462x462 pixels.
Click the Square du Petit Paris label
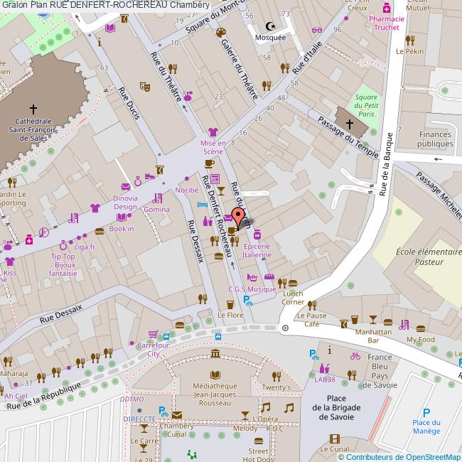367,104
